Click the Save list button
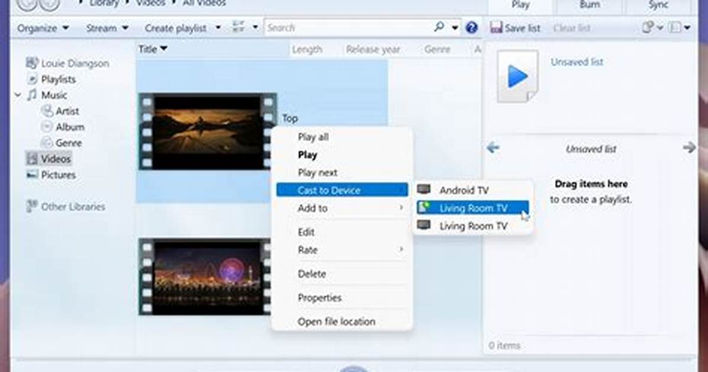 [515, 28]
